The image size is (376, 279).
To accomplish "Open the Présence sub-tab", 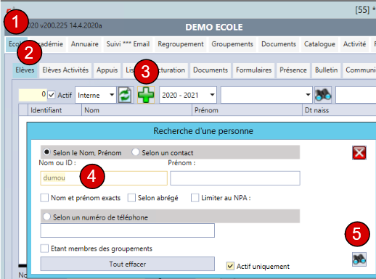I will (293, 70).
